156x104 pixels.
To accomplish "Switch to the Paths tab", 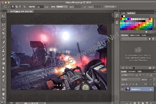I will coord(139,71).
